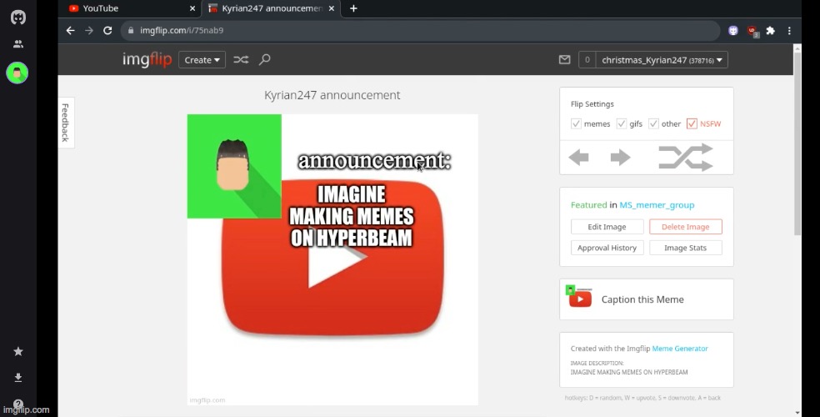The image size is (820, 417).
Task: Click the scrollbar down arrow
Action: (797, 412)
